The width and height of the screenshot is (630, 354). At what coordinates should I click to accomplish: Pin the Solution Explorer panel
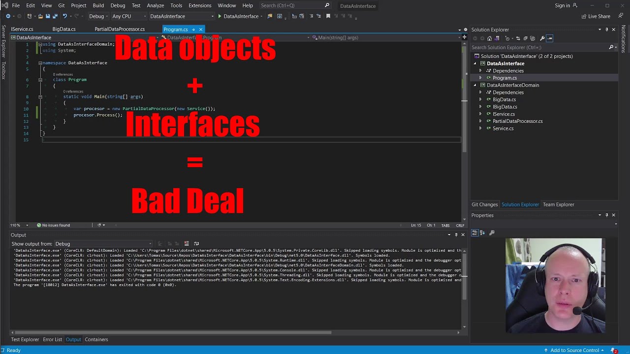tap(606, 29)
